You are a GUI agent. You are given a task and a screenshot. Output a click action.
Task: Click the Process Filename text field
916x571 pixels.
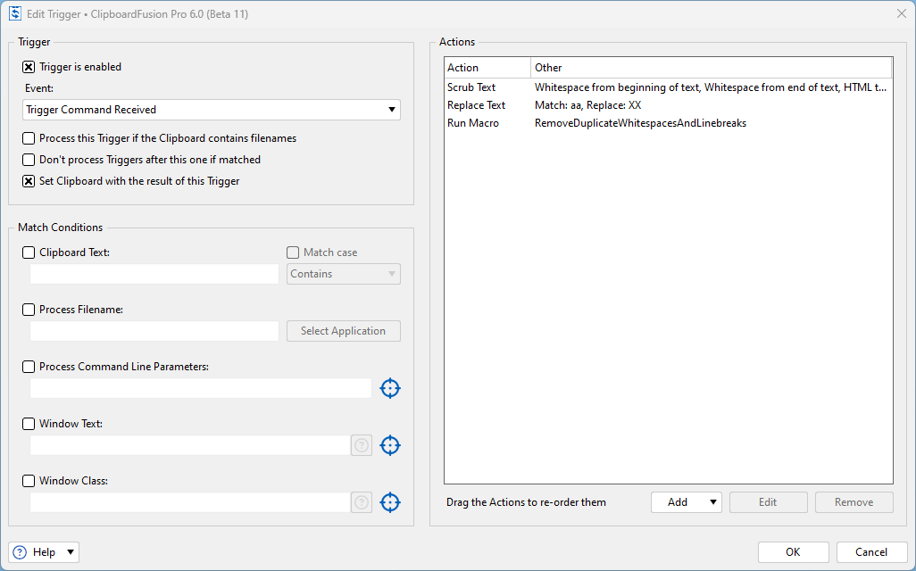pos(154,331)
